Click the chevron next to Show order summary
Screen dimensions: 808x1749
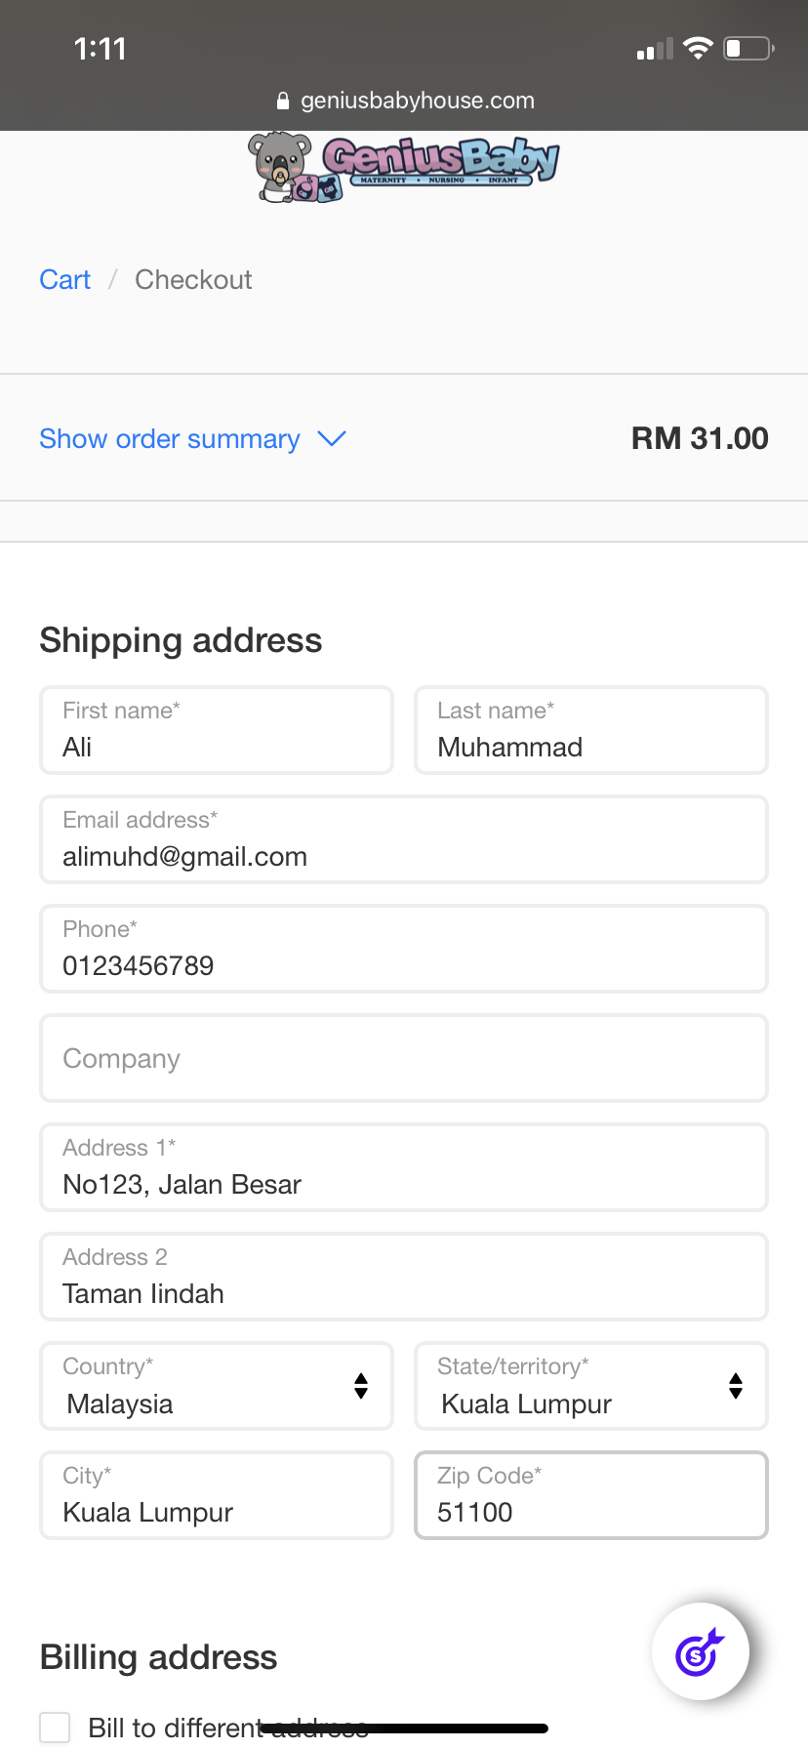(332, 439)
